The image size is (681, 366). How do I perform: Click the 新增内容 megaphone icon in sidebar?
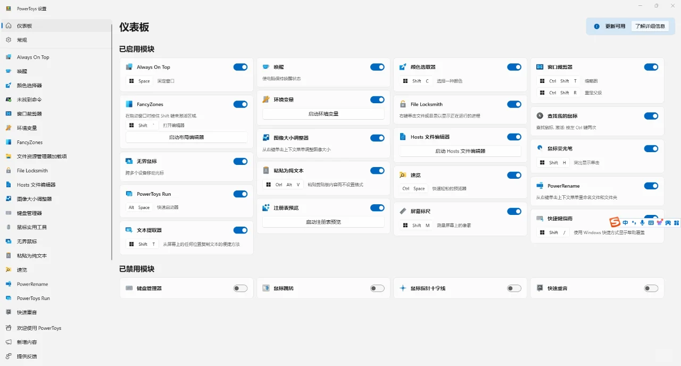coord(9,342)
